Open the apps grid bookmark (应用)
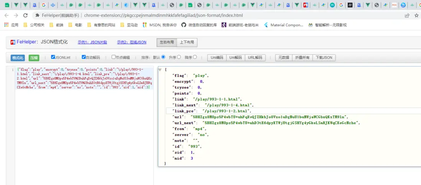 pyautogui.click(x=11, y=25)
